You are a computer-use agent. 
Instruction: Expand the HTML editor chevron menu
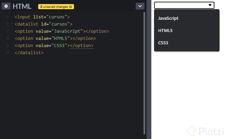[140, 6]
